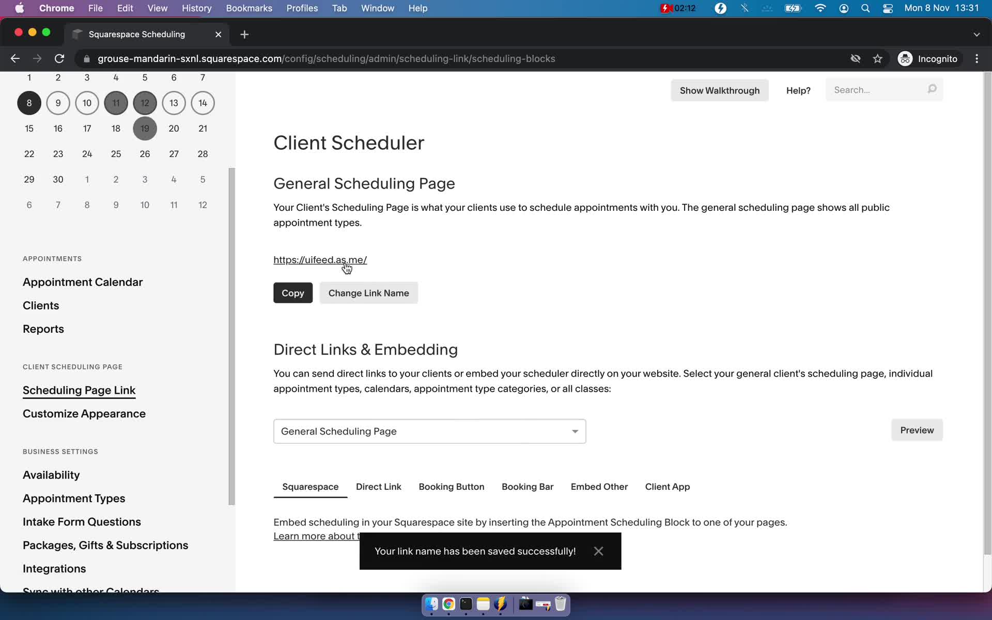The width and height of the screenshot is (992, 620).
Task: Open Finder from the dock
Action: (x=431, y=604)
